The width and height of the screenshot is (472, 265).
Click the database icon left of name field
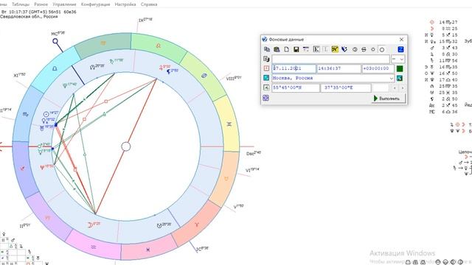(x=266, y=59)
